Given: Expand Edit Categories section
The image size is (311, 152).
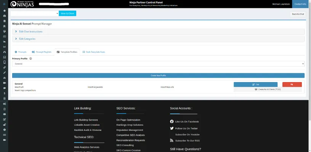Looking at the screenshot, I should [x=27, y=39].
